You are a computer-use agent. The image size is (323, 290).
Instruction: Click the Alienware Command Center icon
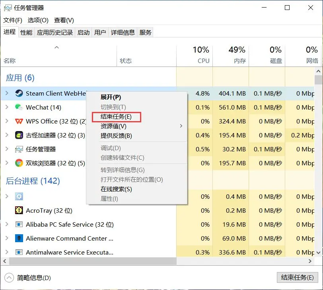point(19,239)
